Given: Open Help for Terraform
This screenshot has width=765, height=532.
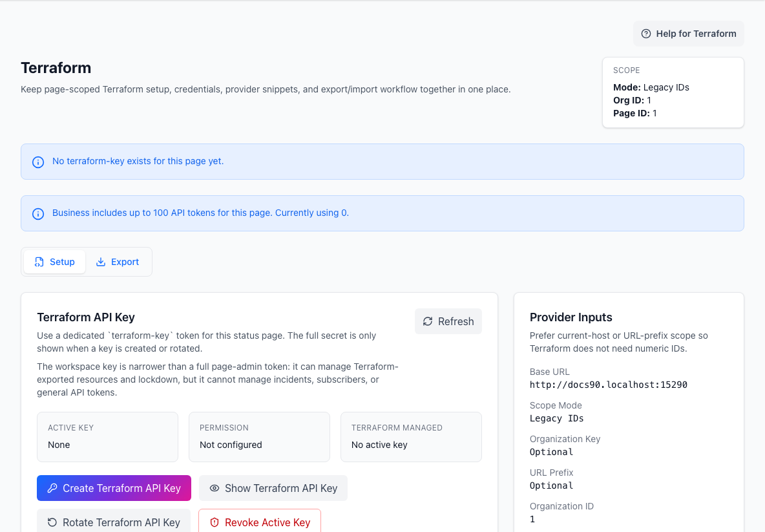Looking at the screenshot, I should pyautogui.click(x=688, y=34).
